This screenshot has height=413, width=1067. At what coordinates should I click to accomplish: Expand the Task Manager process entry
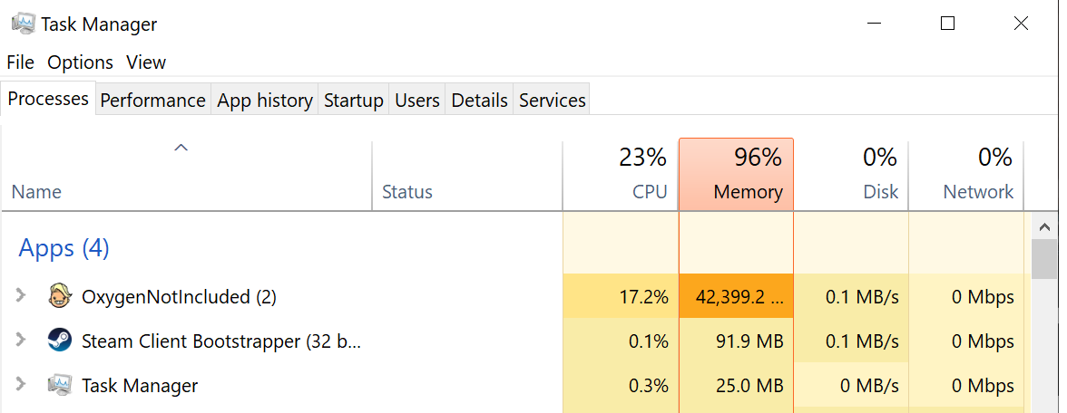tap(22, 386)
